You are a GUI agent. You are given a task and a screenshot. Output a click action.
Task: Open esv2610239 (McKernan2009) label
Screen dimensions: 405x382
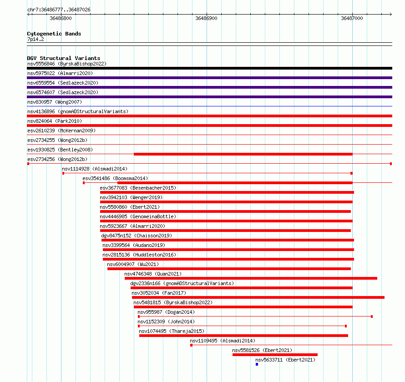tap(61, 131)
